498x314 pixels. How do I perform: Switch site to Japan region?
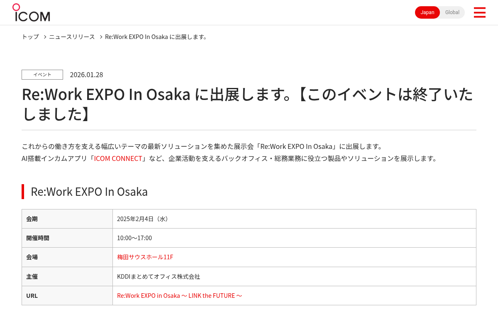point(427,12)
